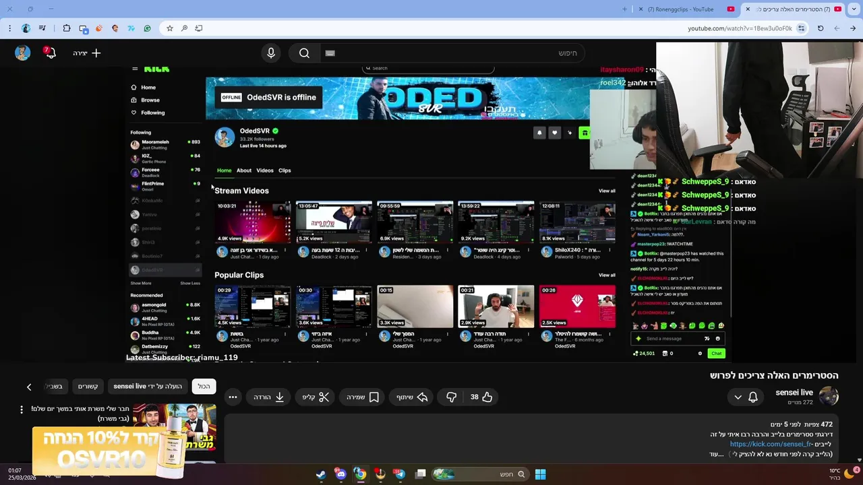Open the on-screen keyboard icon in search

pyautogui.click(x=330, y=53)
